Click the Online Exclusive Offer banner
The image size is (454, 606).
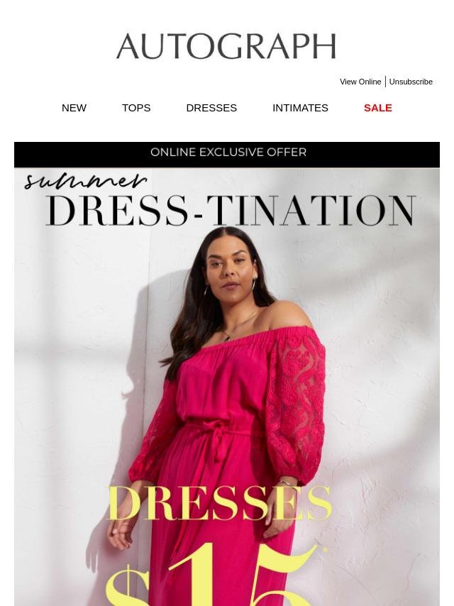coord(227,154)
